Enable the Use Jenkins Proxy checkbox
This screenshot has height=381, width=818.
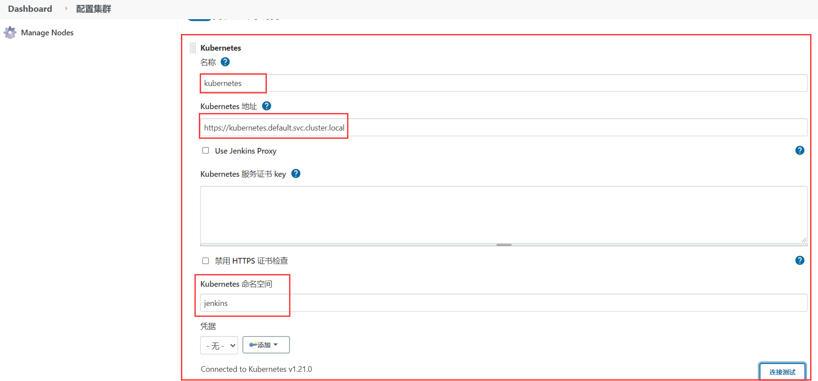[x=205, y=151]
